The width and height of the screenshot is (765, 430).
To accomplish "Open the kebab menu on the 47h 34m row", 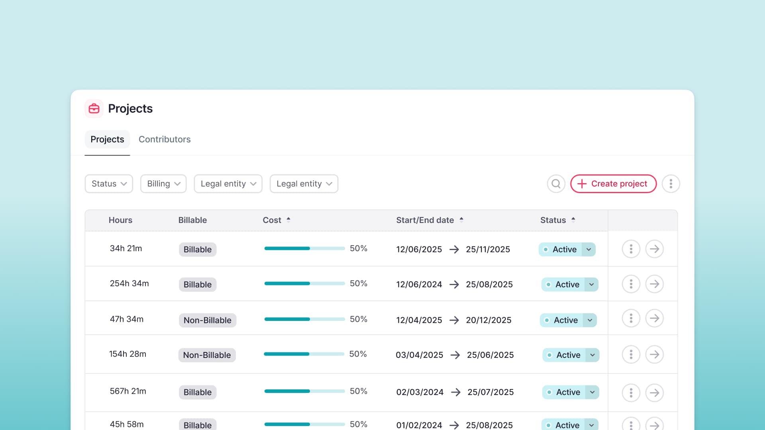I will [x=631, y=318].
